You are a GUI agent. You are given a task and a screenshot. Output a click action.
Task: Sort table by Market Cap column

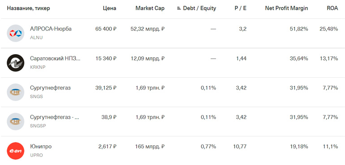click(150, 8)
